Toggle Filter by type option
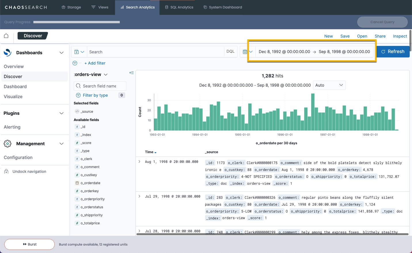 click(x=95, y=95)
